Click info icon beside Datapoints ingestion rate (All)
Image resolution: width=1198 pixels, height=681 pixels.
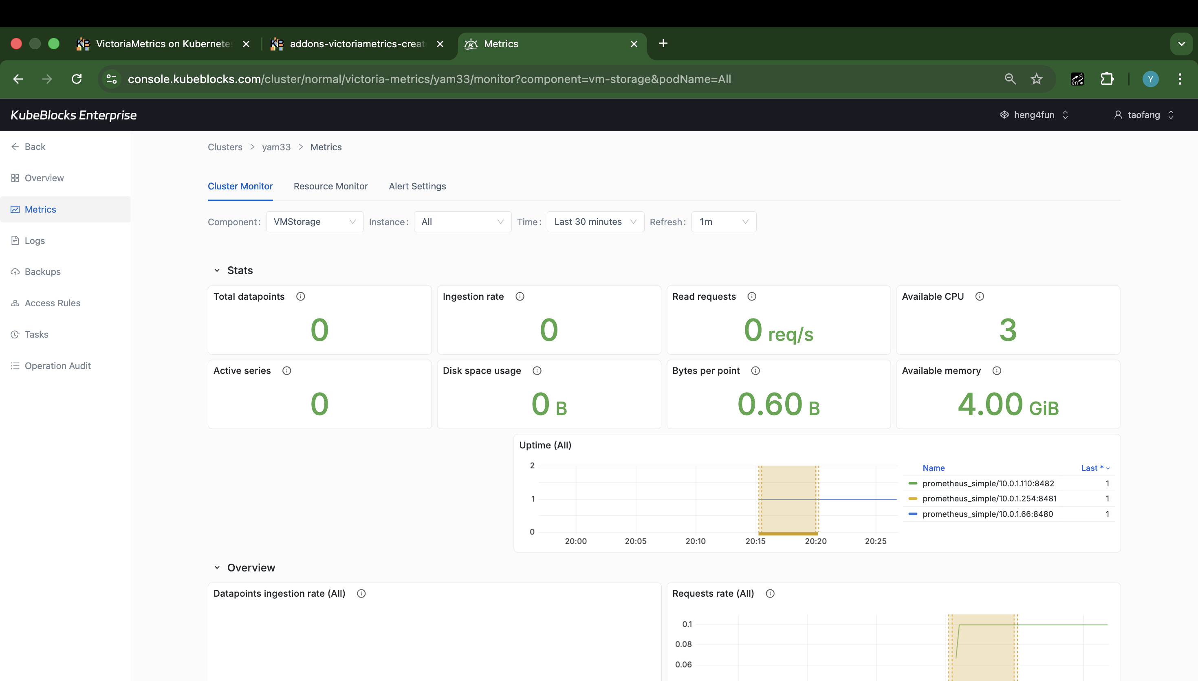pyautogui.click(x=361, y=593)
